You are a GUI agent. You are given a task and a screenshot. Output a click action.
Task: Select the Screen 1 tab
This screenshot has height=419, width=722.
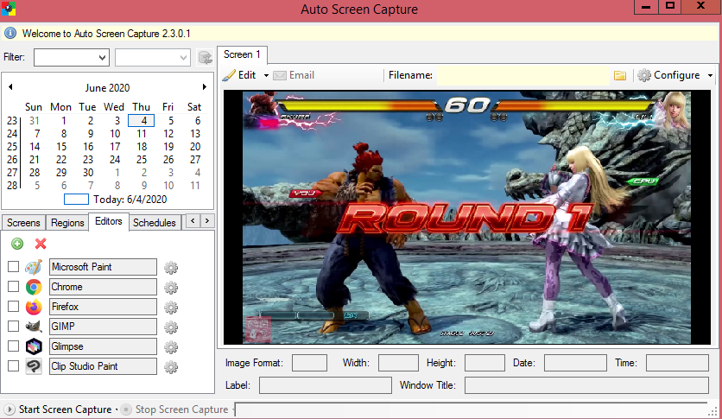coord(242,54)
